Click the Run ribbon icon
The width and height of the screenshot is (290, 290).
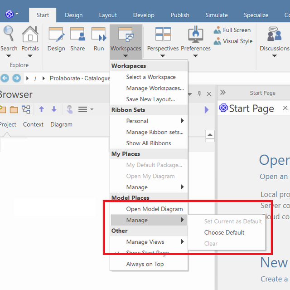click(99, 34)
